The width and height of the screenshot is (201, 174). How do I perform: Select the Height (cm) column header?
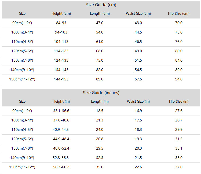(x=61, y=14)
